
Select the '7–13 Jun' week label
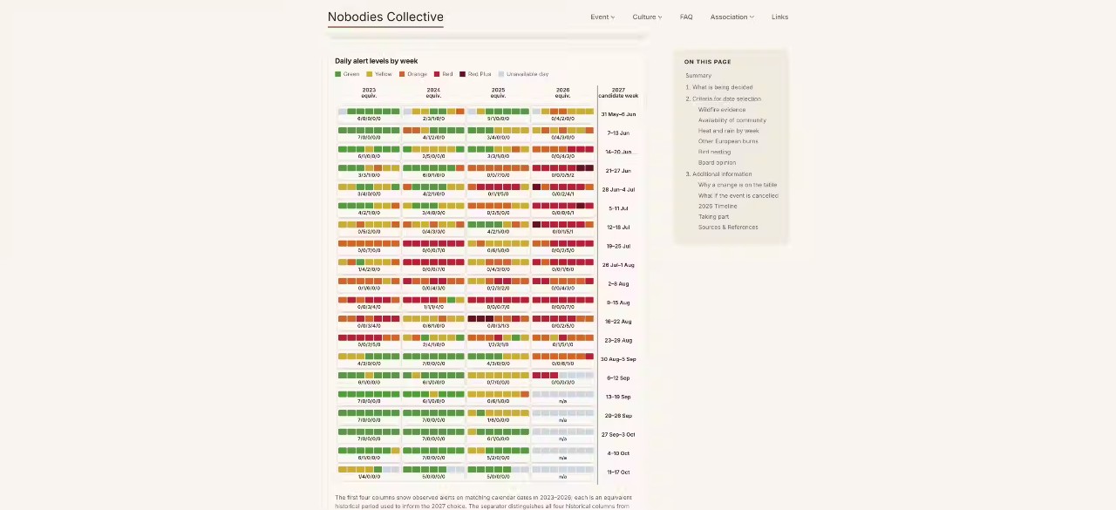[x=618, y=133]
